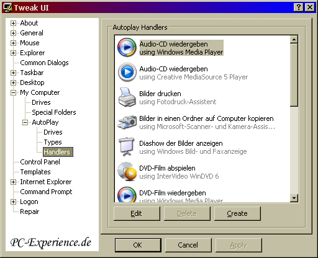Click the greyed-out Apply button

coord(238,245)
